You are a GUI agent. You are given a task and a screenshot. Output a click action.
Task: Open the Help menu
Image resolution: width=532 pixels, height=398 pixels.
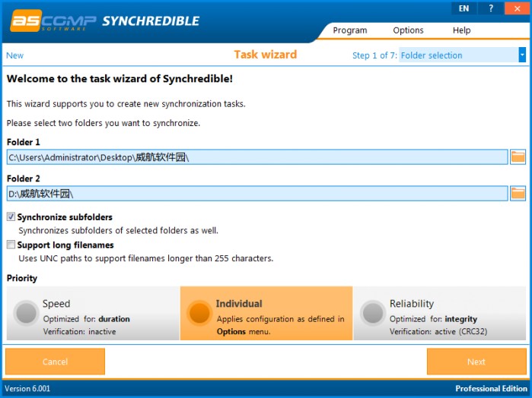(x=461, y=30)
